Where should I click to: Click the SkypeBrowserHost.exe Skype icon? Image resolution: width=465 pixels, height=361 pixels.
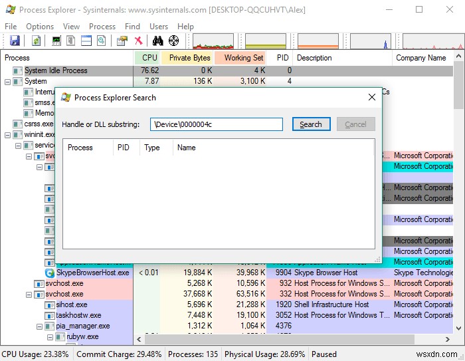tap(49, 273)
